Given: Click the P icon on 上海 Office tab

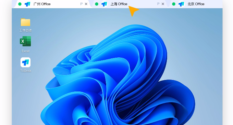Looking at the screenshot, I should click(x=158, y=4).
